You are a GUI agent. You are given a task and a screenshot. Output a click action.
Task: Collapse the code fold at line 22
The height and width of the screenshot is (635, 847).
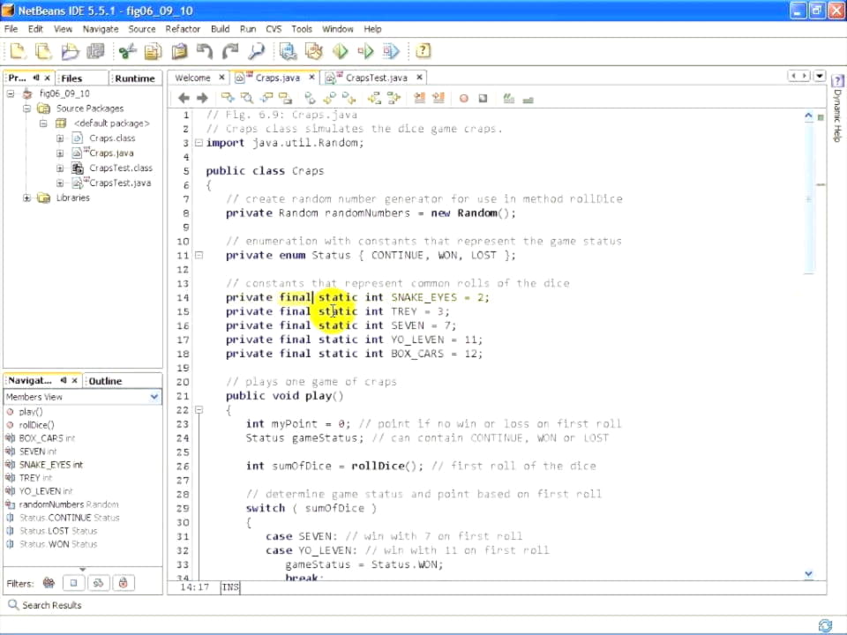(x=199, y=410)
